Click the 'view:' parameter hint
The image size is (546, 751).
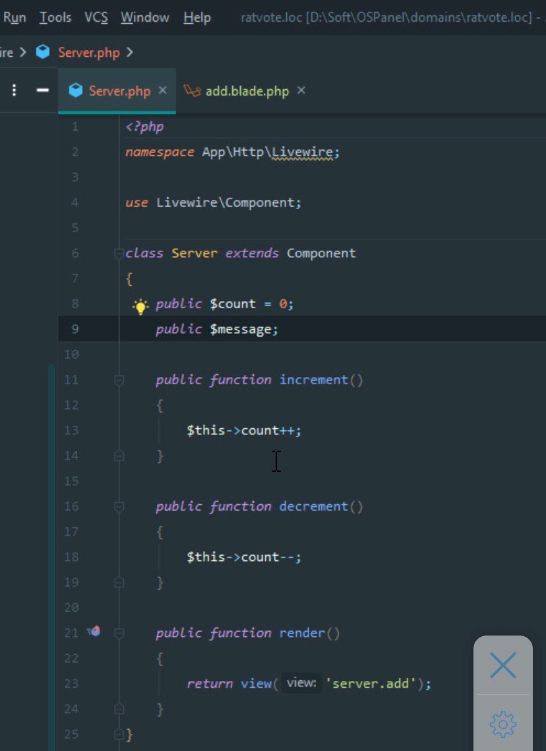(301, 682)
